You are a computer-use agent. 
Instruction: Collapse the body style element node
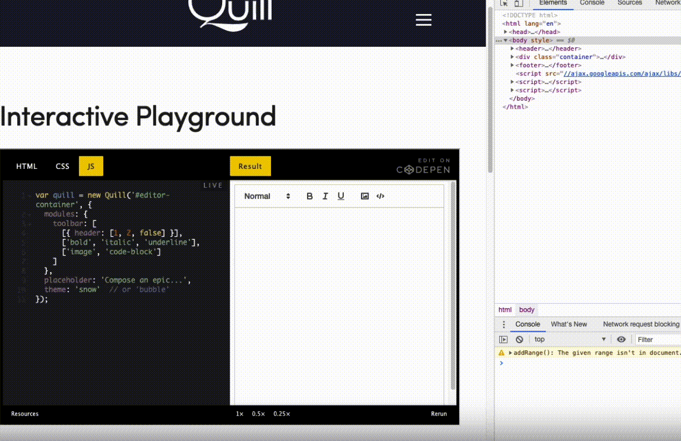506,40
